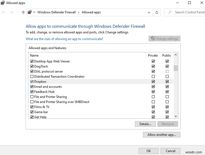
Task: Click the list scroll down arrow
Action: click(x=176, y=116)
